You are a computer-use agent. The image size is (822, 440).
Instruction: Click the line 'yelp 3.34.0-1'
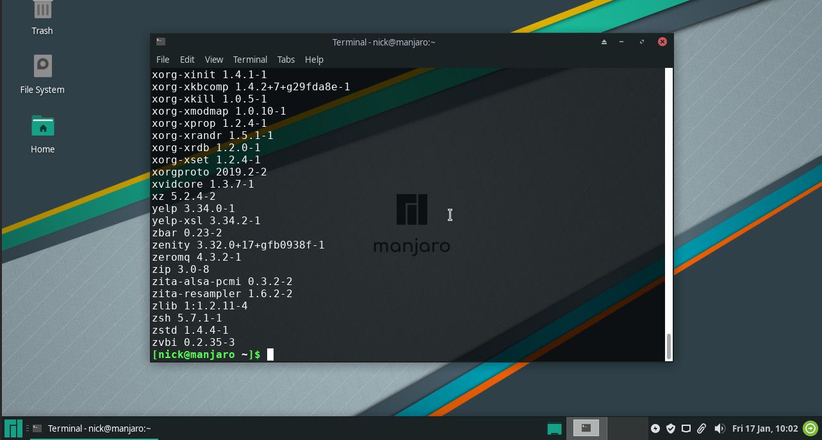193,209
